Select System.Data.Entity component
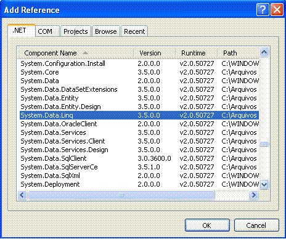Screen dimensions: 286x239 pos(139,98)
